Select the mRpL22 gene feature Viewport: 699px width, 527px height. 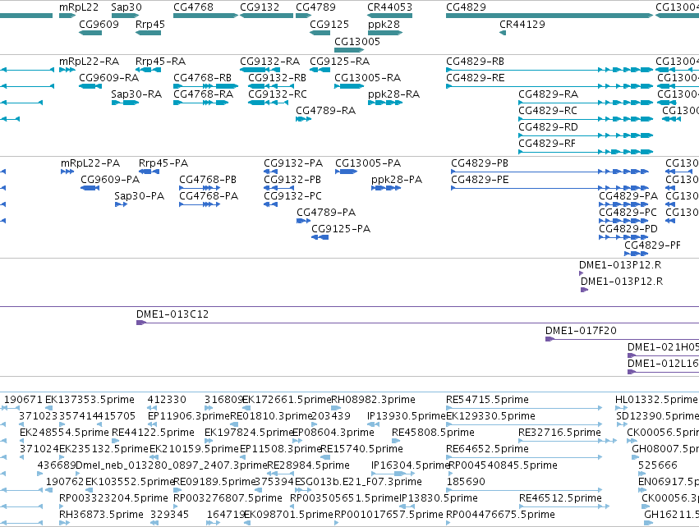point(67,16)
